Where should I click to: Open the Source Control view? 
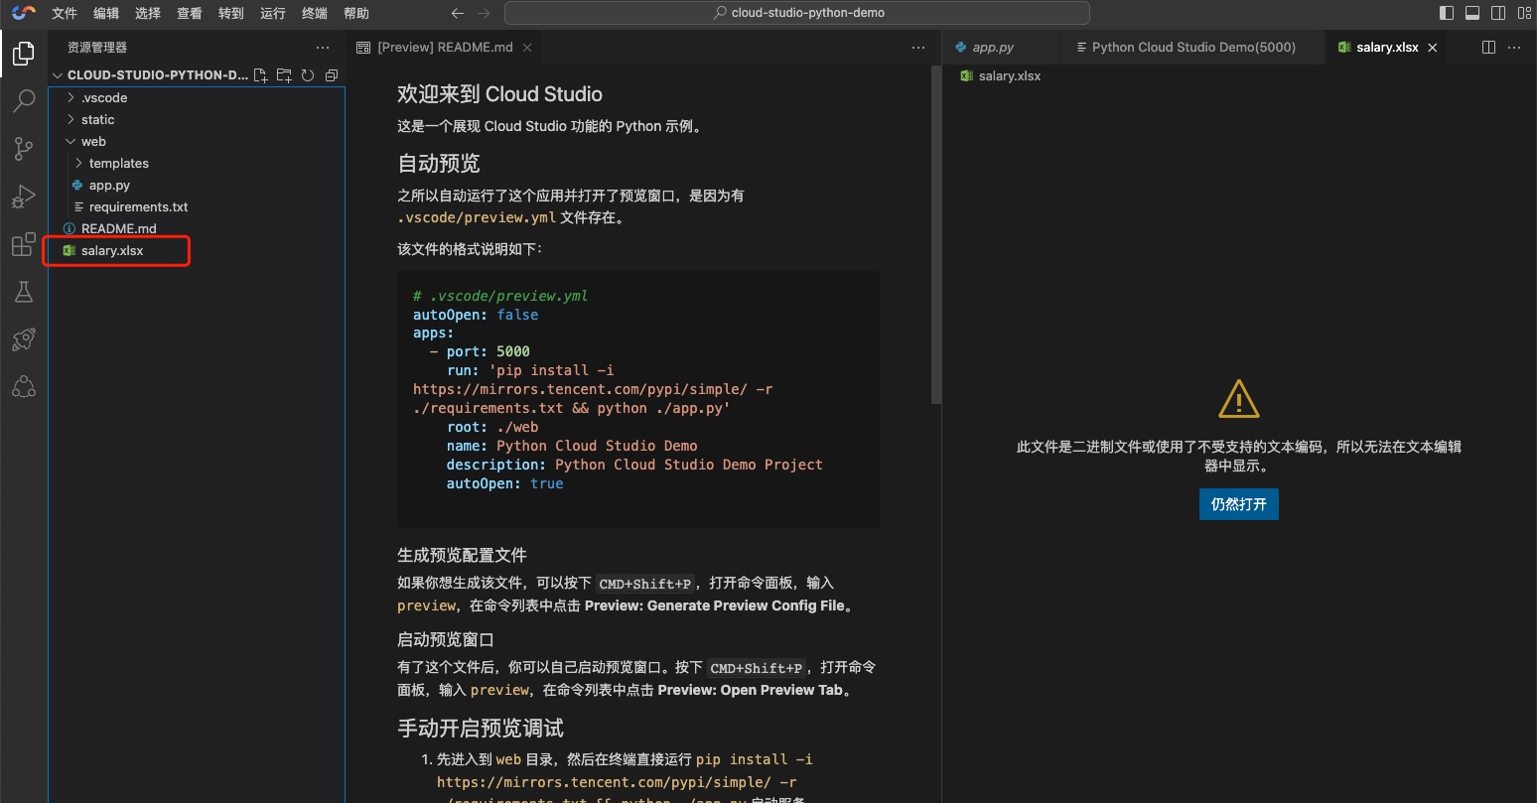pos(24,149)
